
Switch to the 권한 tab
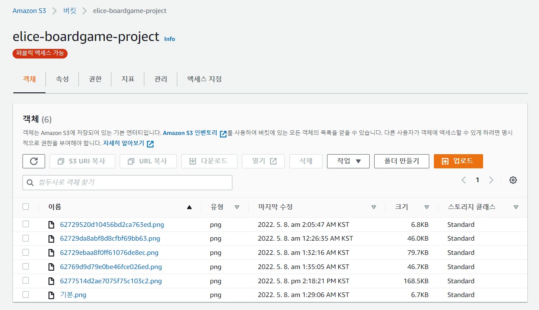point(95,79)
